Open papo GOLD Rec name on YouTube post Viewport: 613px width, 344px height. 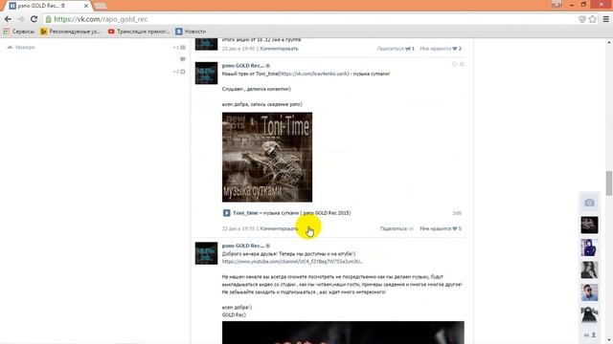click(x=243, y=246)
